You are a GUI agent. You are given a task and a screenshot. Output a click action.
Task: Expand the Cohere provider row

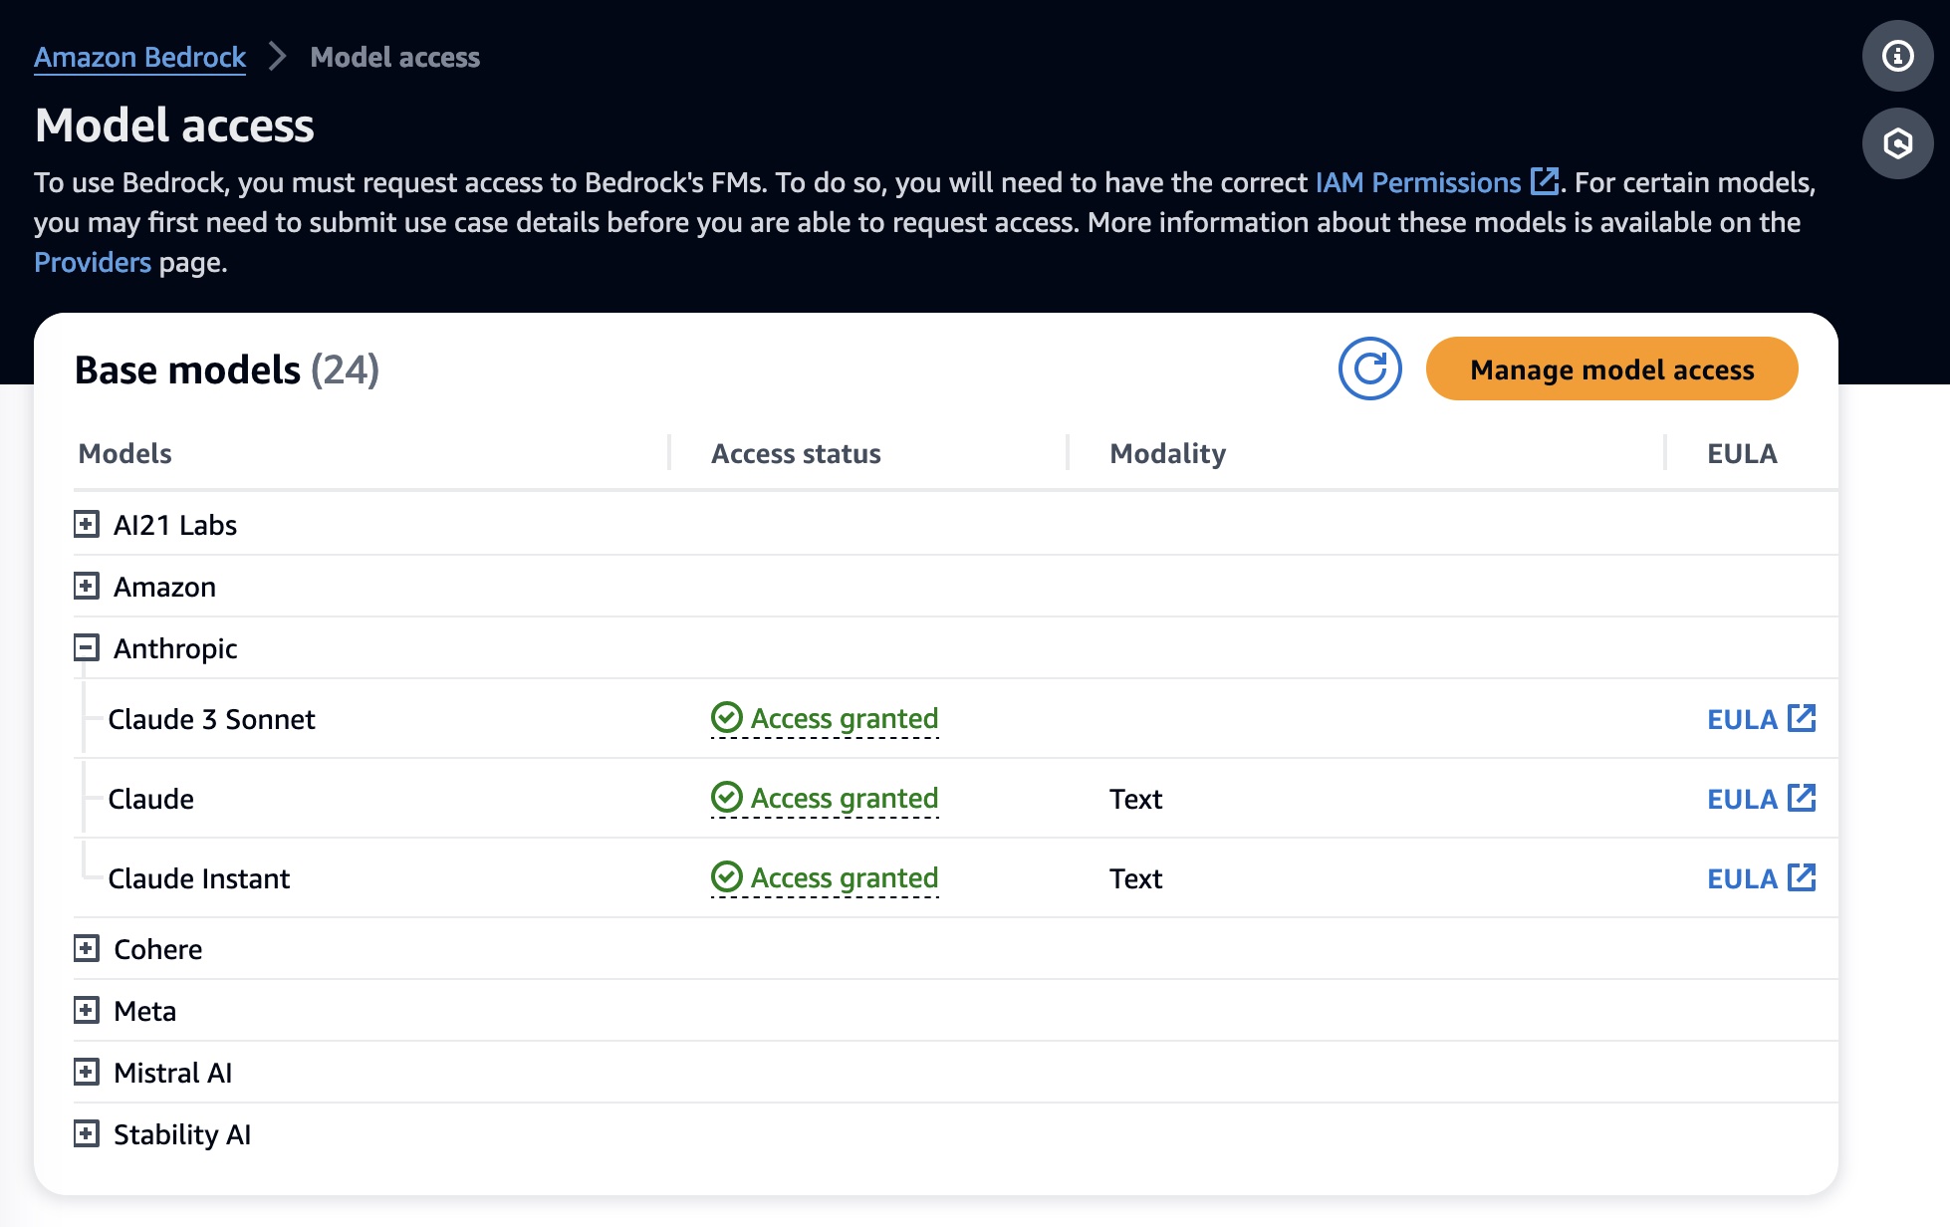coord(87,949)
